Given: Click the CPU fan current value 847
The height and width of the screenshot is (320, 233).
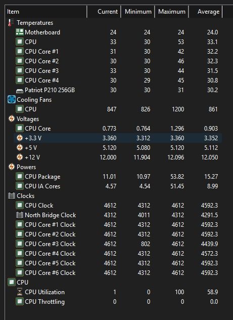Looking at the screenshot, I should 112,109.
